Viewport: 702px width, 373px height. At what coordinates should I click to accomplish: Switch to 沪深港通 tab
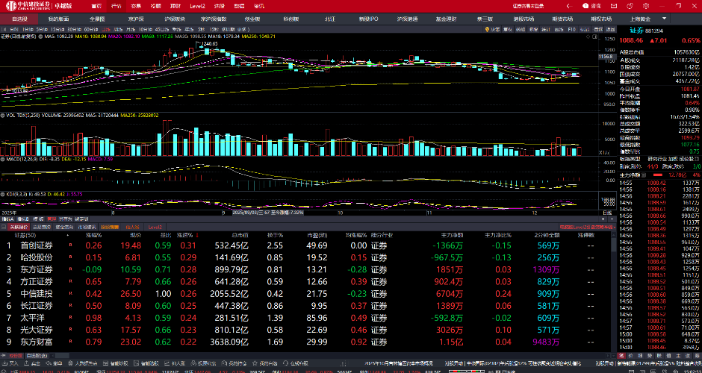pos(408,19)
